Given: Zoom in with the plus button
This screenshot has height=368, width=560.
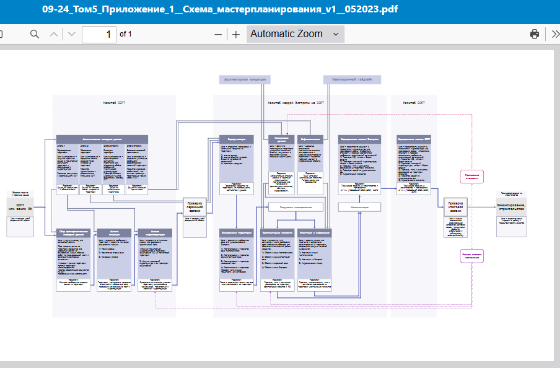Looking at the screenshot, I should (x=236, y=34).
